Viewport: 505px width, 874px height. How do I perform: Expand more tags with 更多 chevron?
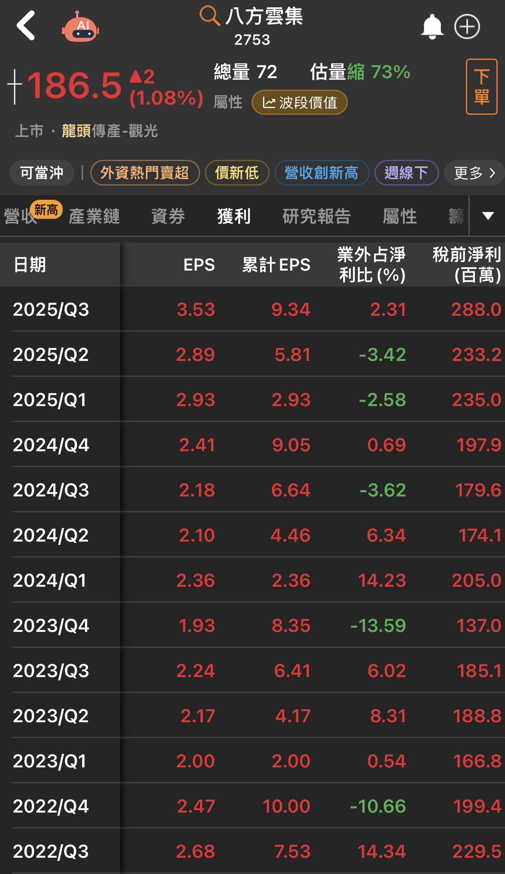click(474, 173)
